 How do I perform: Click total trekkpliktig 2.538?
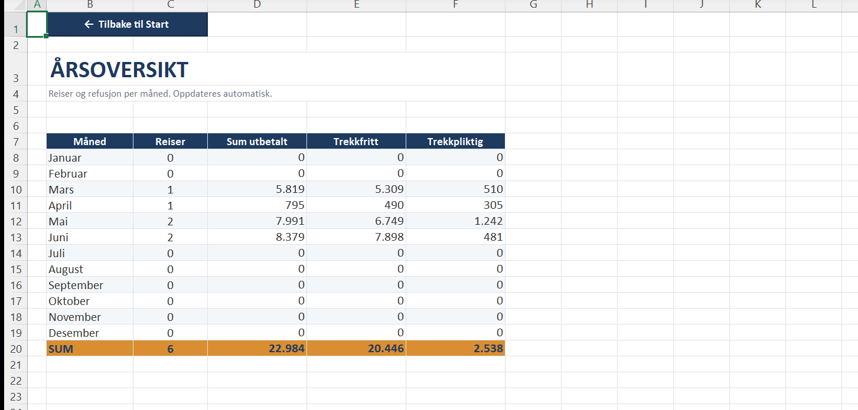point(455,349)
